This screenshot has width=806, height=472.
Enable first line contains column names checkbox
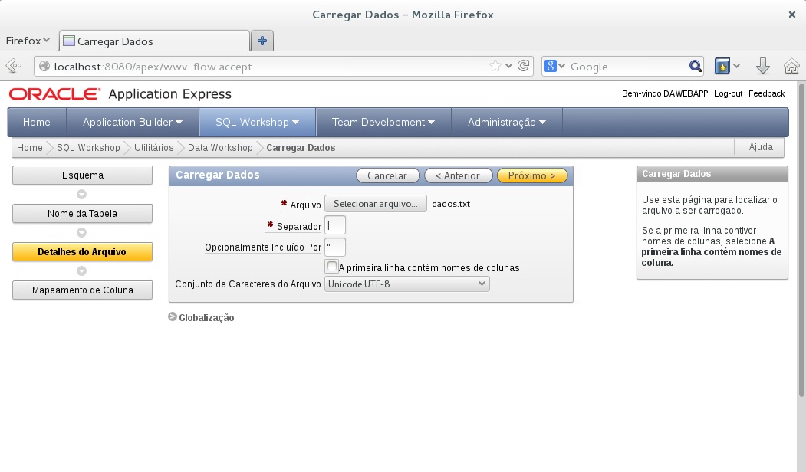tap(331, 267)
